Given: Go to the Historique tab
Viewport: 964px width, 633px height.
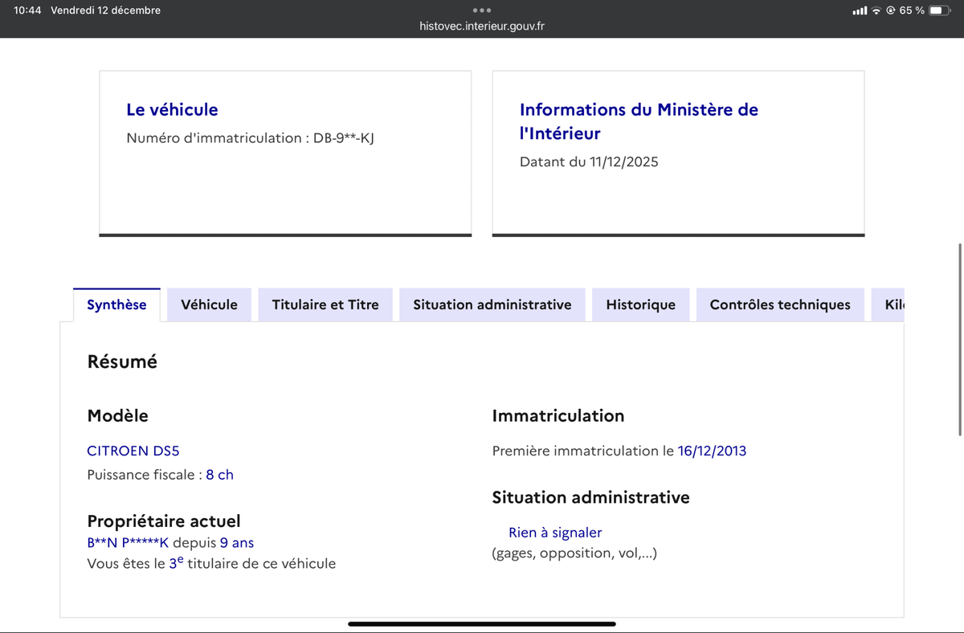Looking at the screenshot, I should pos(641,304).
